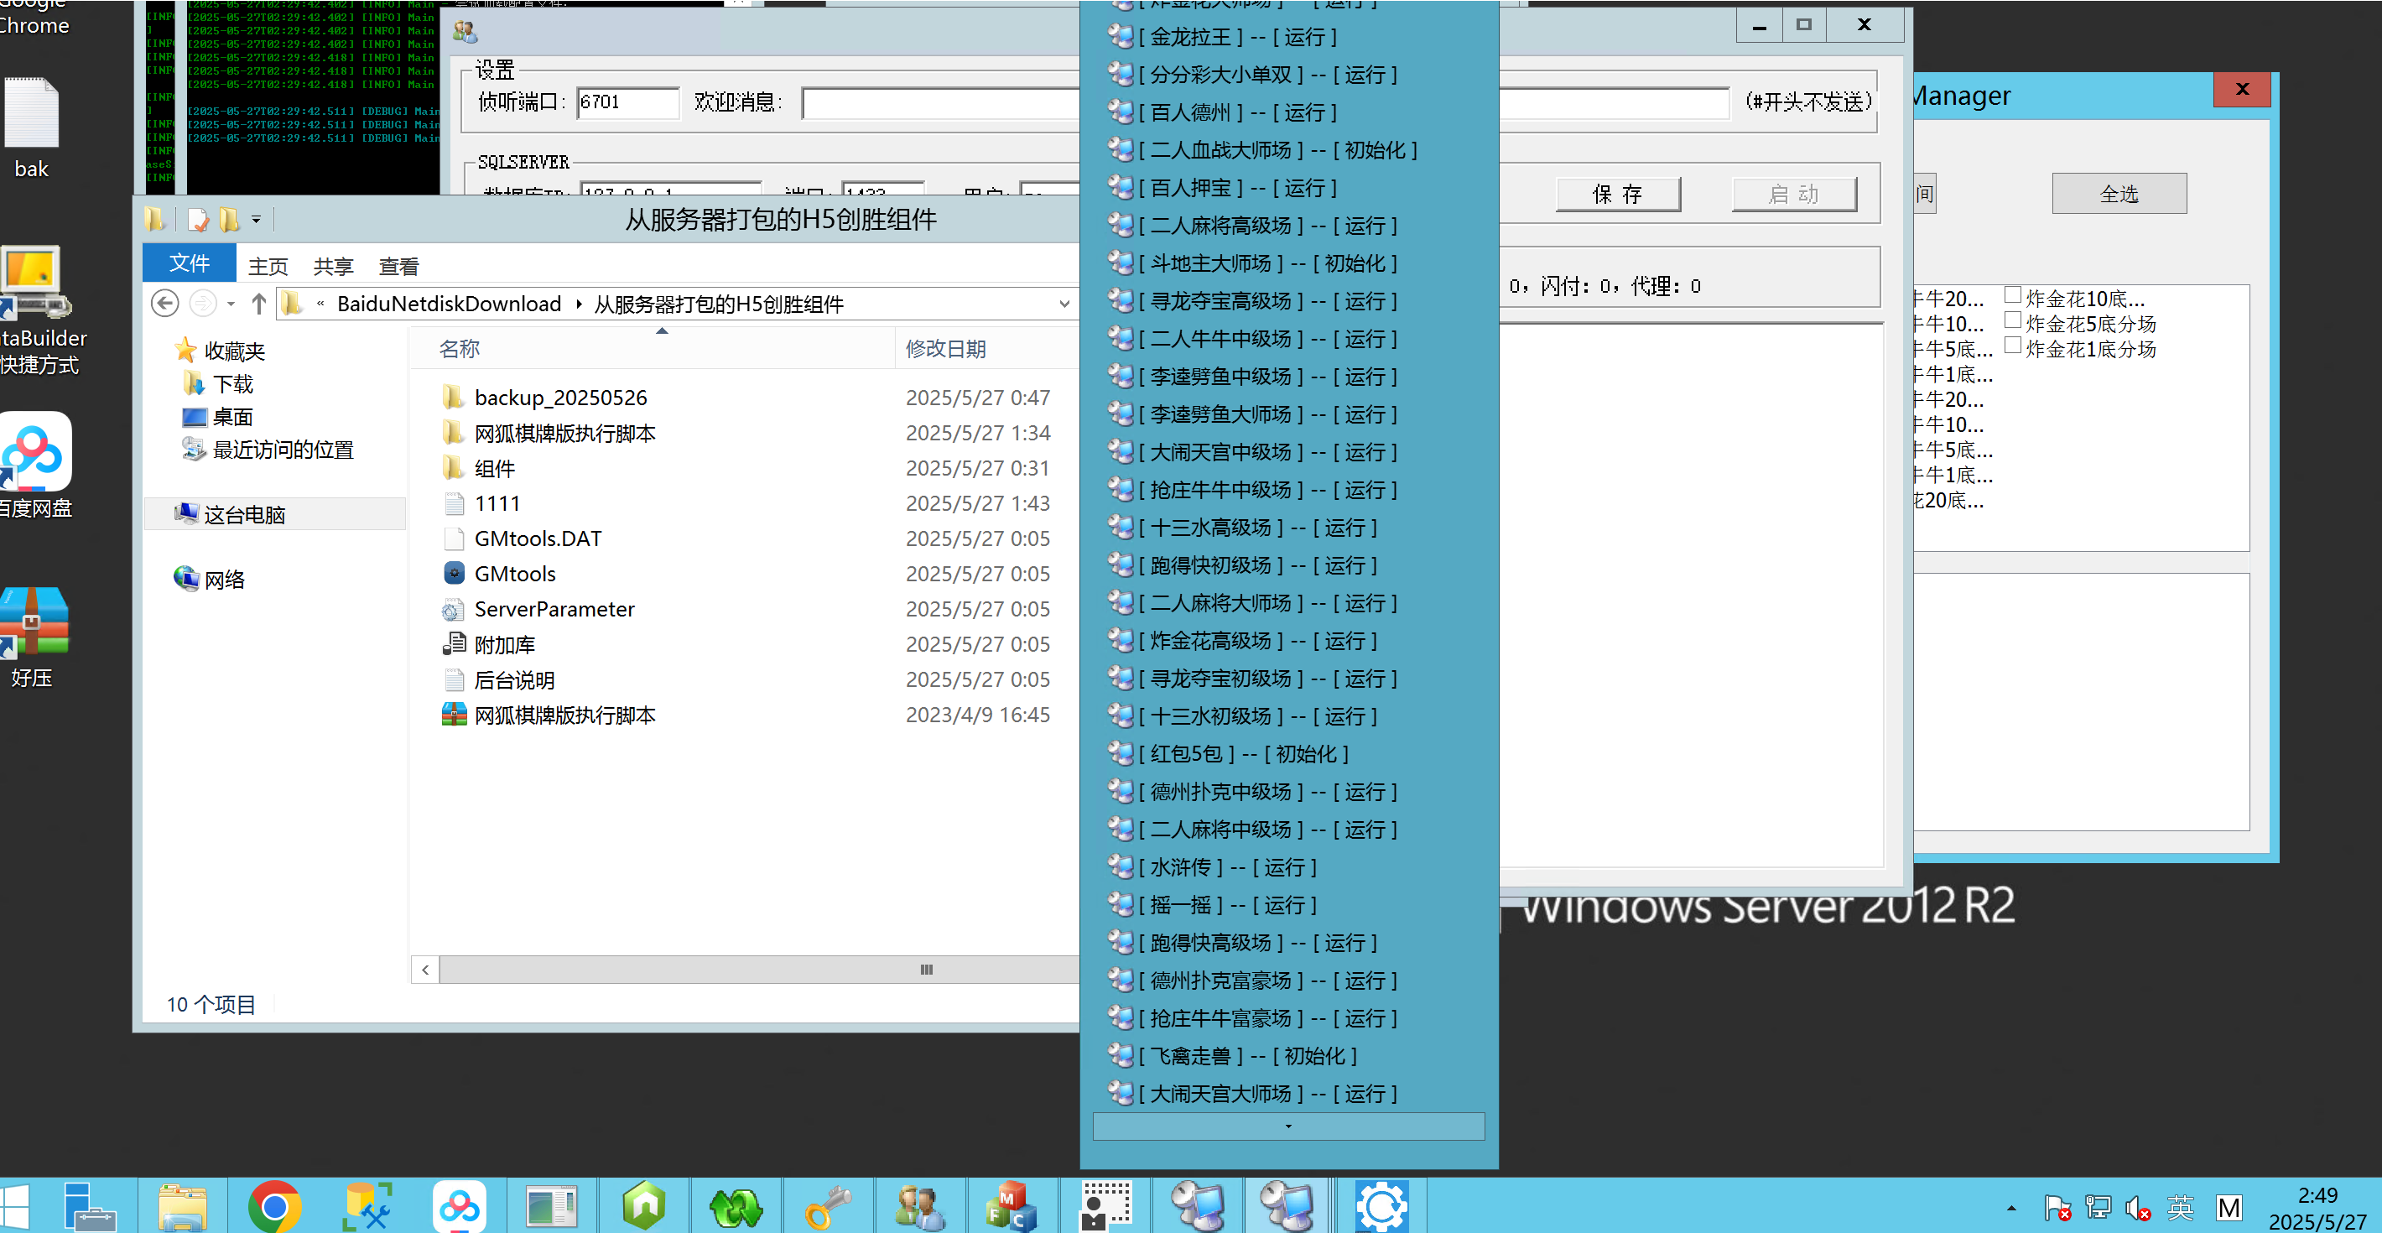Open the backup_20250526 folder

pos(559,398)
